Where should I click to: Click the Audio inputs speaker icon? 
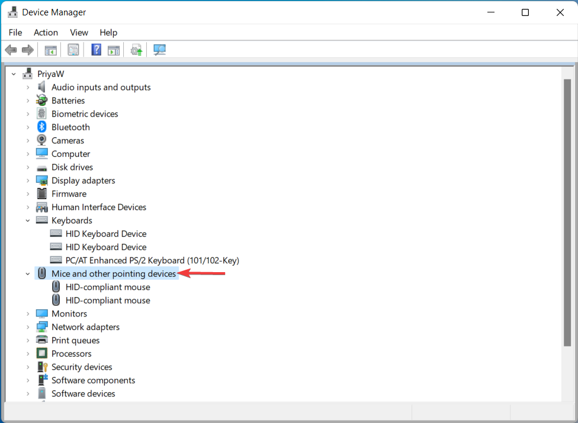[41, 87]
